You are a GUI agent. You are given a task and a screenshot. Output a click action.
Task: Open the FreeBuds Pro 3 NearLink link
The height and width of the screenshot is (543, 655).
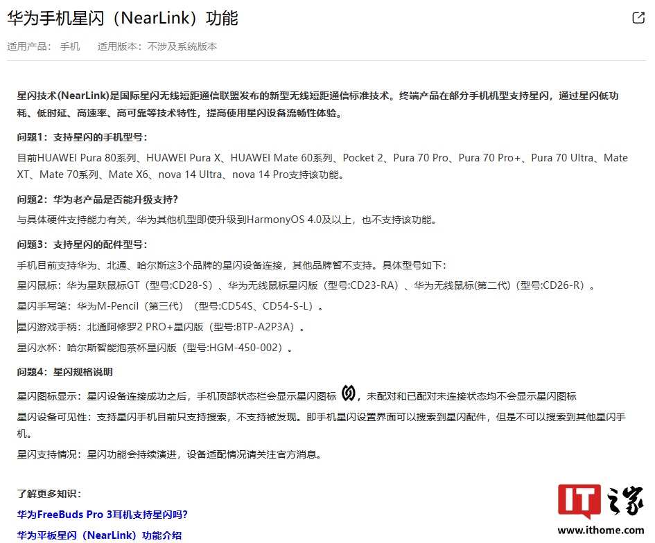(x=103, y=514)
